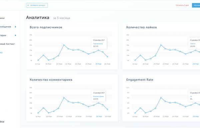Click the peak data point in Количество лайков chart
This screenshot has height=128, width=200.
pos(161,45)
